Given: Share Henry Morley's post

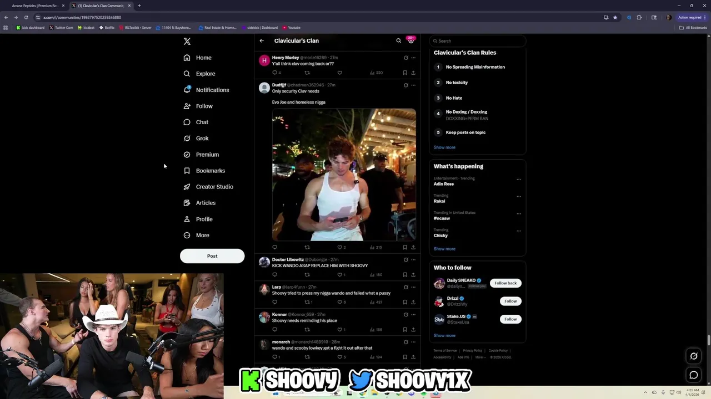Looking at the screenshot, I should point(413,73).
